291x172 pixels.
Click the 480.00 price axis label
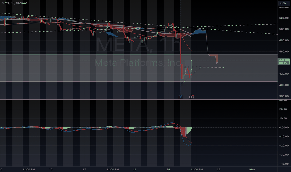[x=284, y=40]
